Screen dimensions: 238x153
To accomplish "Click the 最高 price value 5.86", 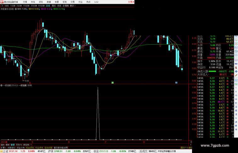I will (x=212, y=48).
